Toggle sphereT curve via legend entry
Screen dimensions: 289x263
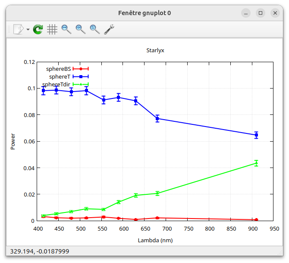tap(60, 76)
